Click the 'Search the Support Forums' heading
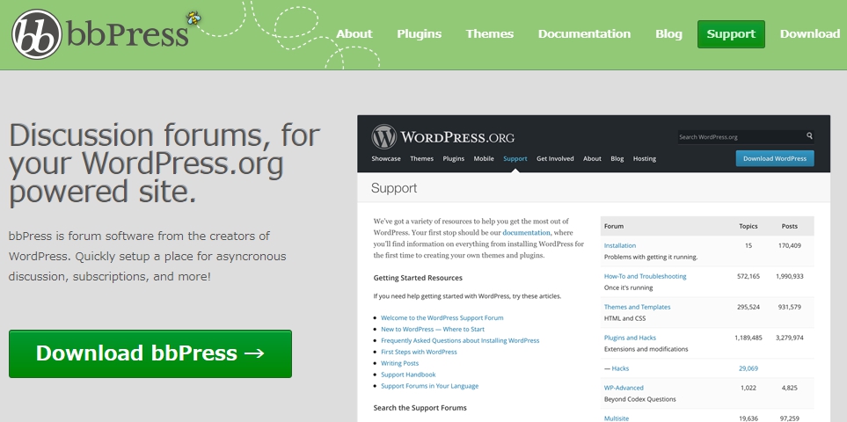This screenshot has height=422, width=847. tap(420, 407)
